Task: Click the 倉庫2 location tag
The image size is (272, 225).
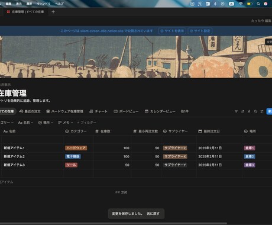Action: 250,156
